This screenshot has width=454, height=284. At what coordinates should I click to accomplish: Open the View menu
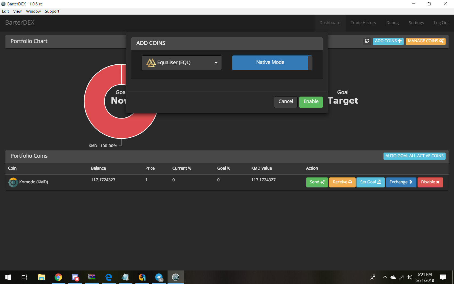(x=17, y=11)
